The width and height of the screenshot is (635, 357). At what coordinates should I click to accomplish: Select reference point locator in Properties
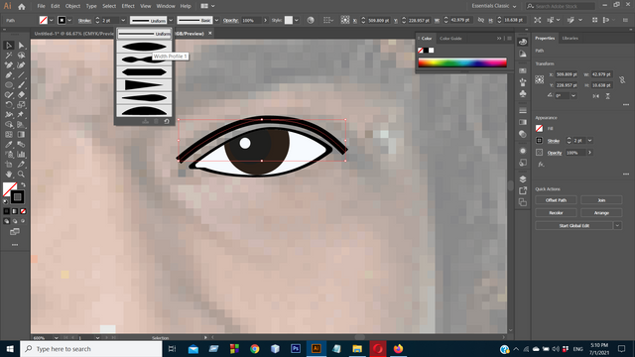click(x=540, y=79)
